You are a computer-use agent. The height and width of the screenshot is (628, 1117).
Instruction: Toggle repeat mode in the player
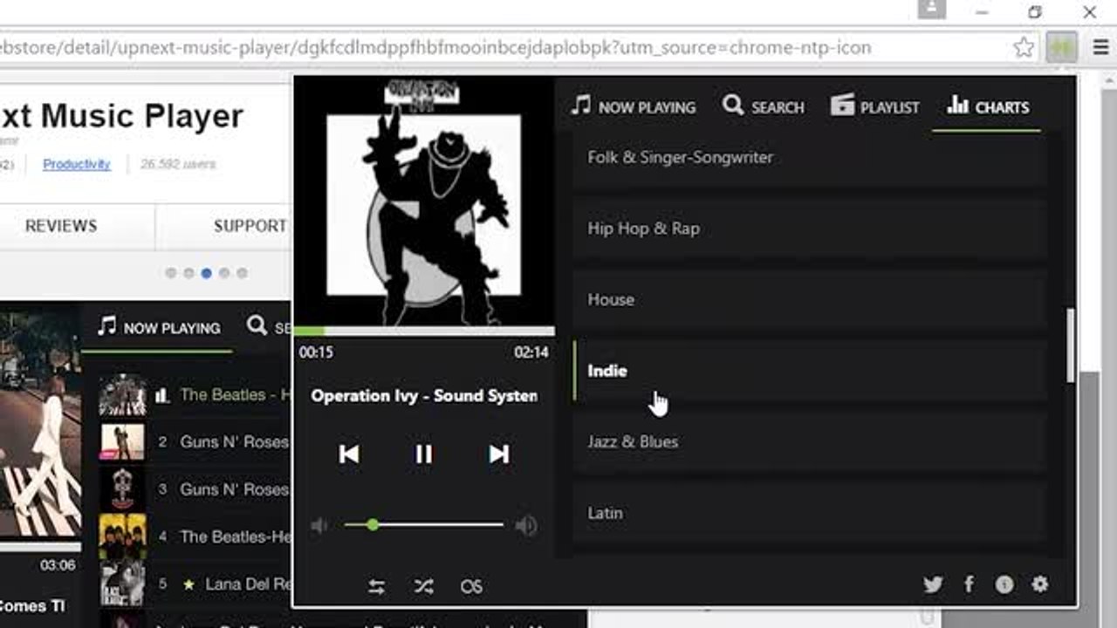pyautogui.click(x=376, y=587)
